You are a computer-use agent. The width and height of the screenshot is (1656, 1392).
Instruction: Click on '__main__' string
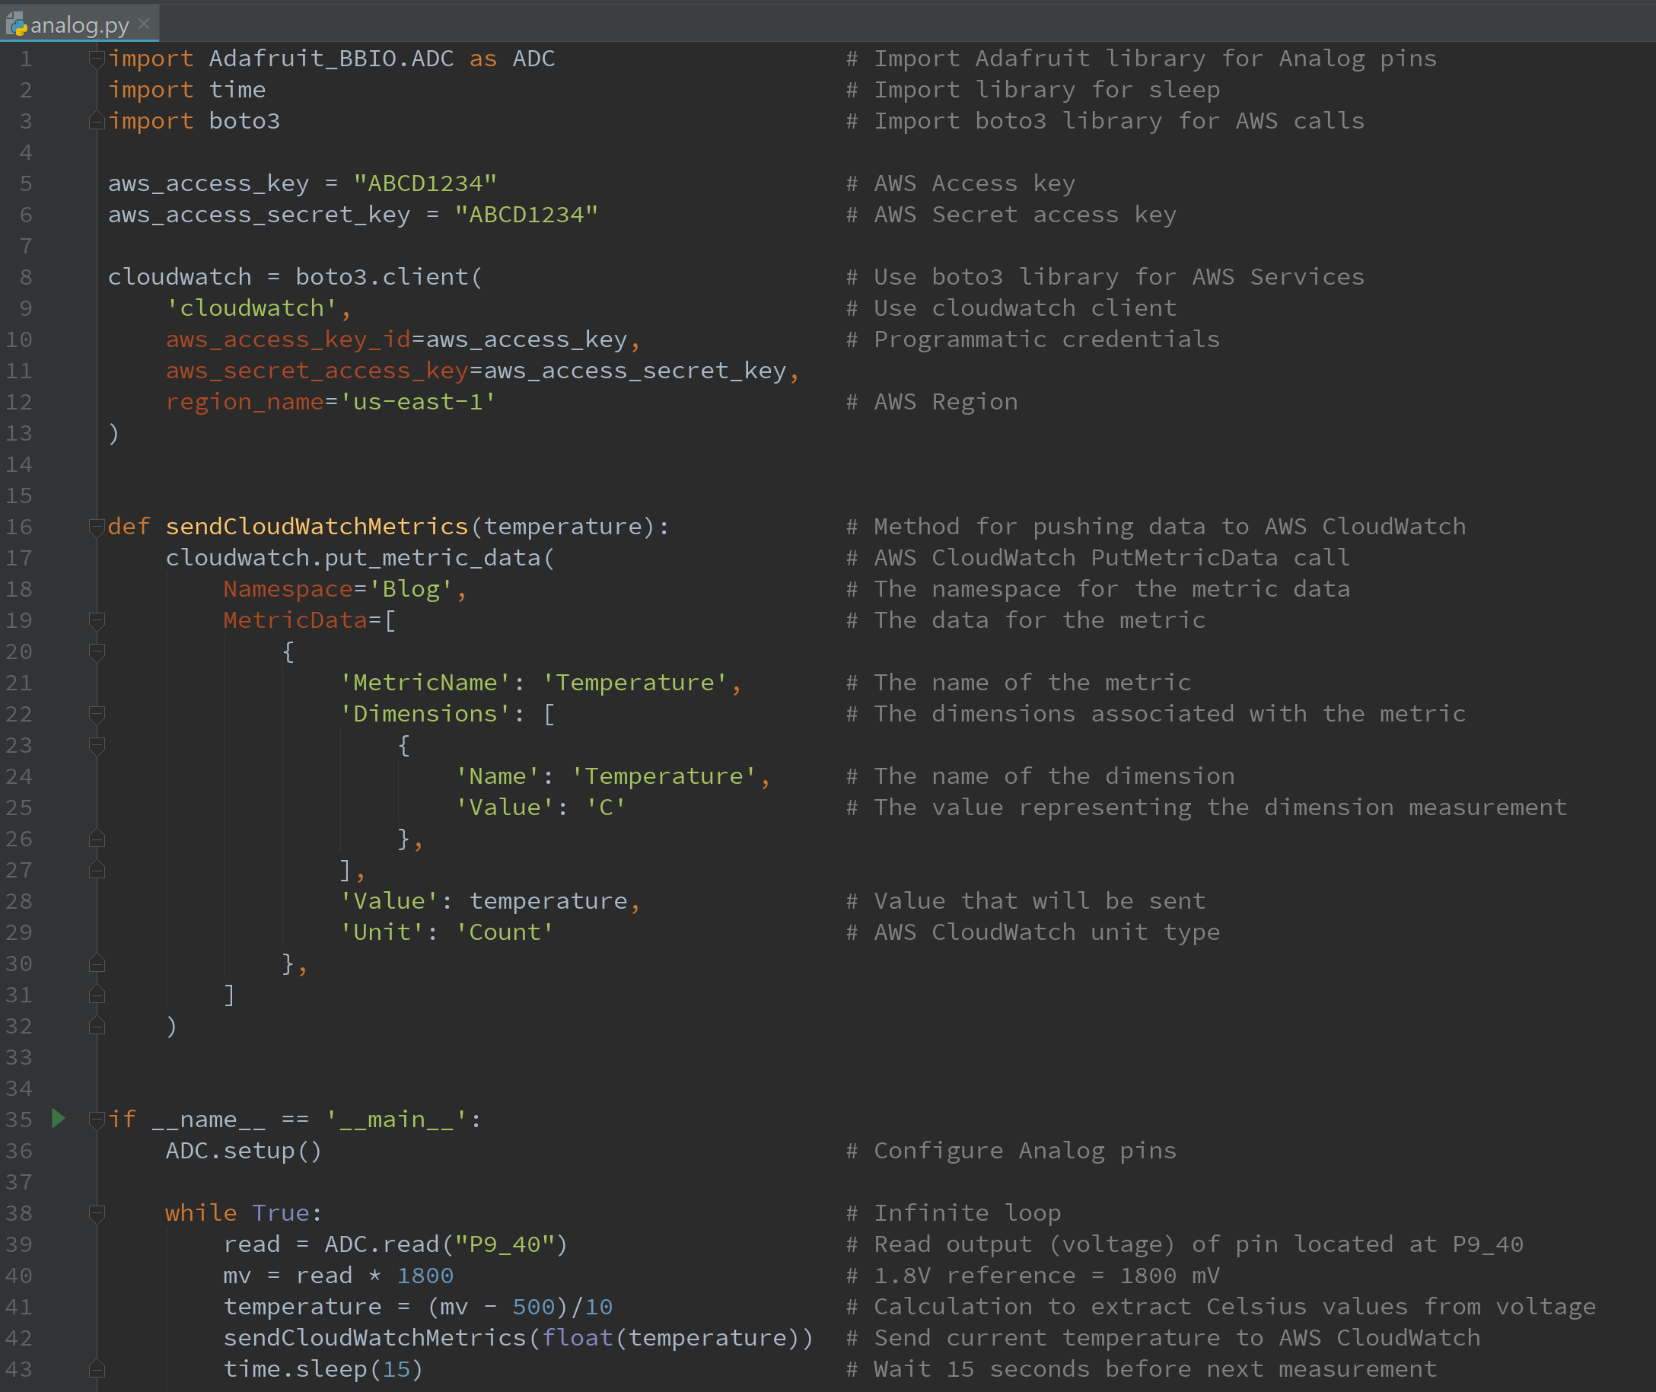click(x=396, y=1119)
